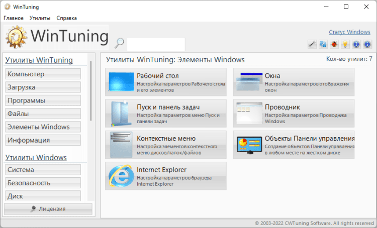Maximize the WinTuning window
Screen dimensions: 377x228
(x=346, y=7)
